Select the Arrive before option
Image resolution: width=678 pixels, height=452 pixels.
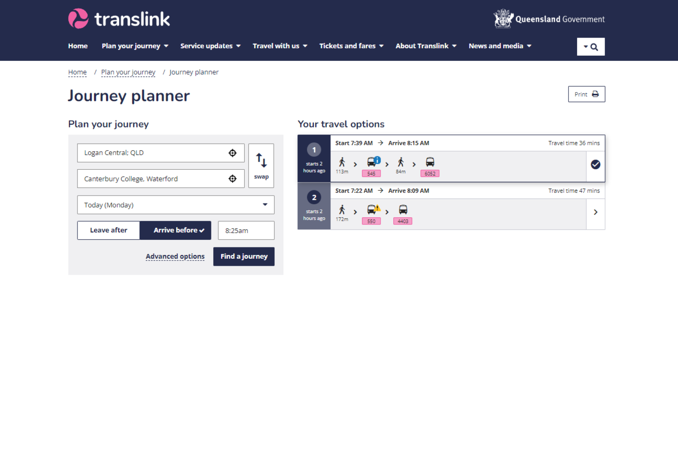click(x=175, y=230)
